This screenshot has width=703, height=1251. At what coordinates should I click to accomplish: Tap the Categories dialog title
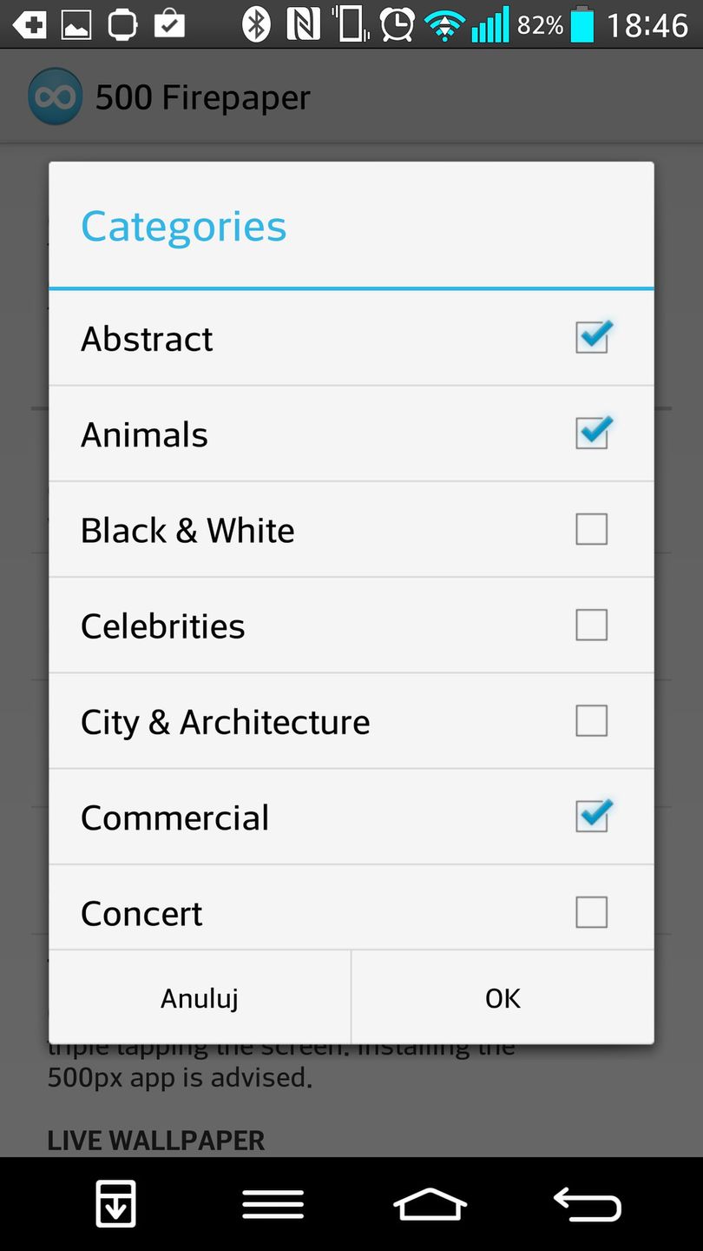tap(183, 227)
